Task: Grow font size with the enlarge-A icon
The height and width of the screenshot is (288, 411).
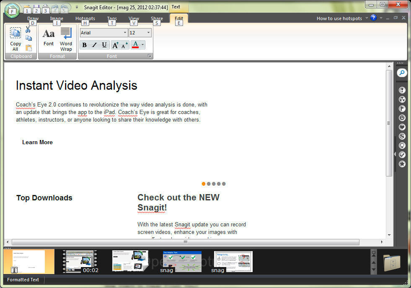Action: coord(116,45)
